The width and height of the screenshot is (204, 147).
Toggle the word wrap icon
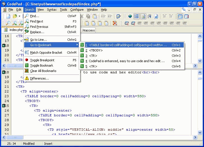(156, 16)
